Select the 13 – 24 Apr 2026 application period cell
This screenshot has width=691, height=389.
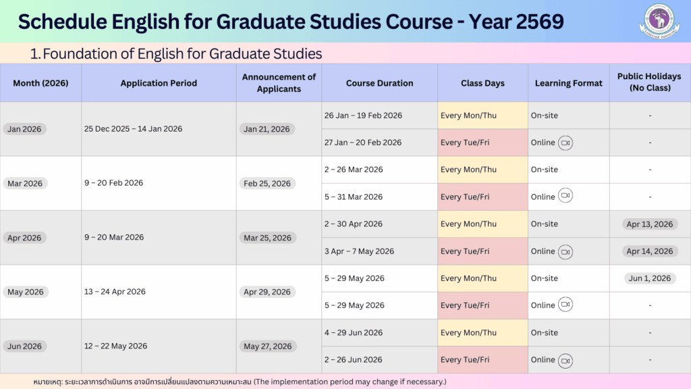pyautogui.click(x=115, y=292)
